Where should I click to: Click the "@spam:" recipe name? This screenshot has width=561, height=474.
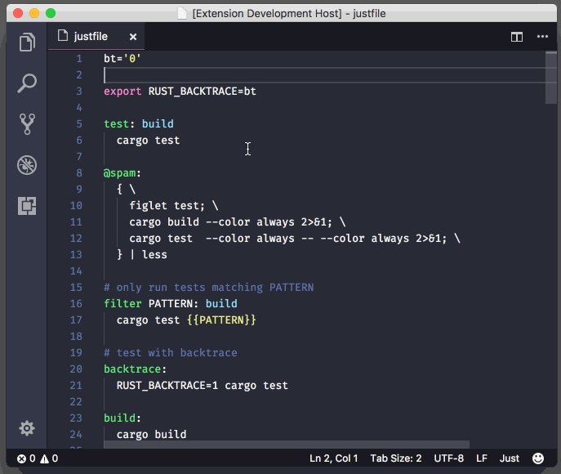pos(122,173)
